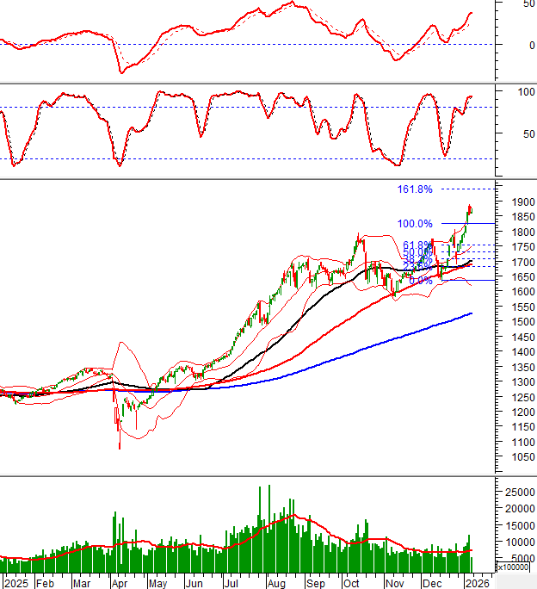Viewport: 537px width, 589px height.
Task: Click the 1050 price axis value
Action: [x=516, y=457]
